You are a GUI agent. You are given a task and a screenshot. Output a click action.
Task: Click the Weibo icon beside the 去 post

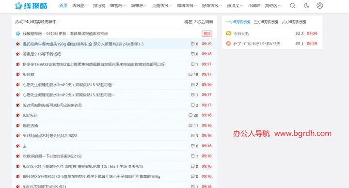[x=18, y=146]
